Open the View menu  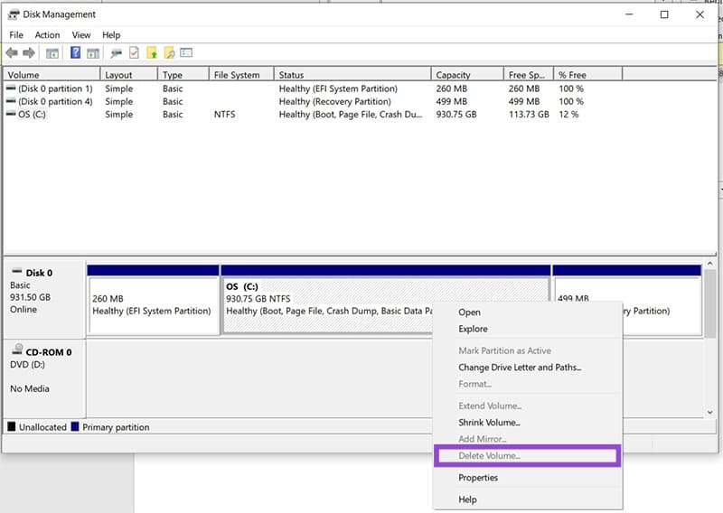tap(81, 35)
